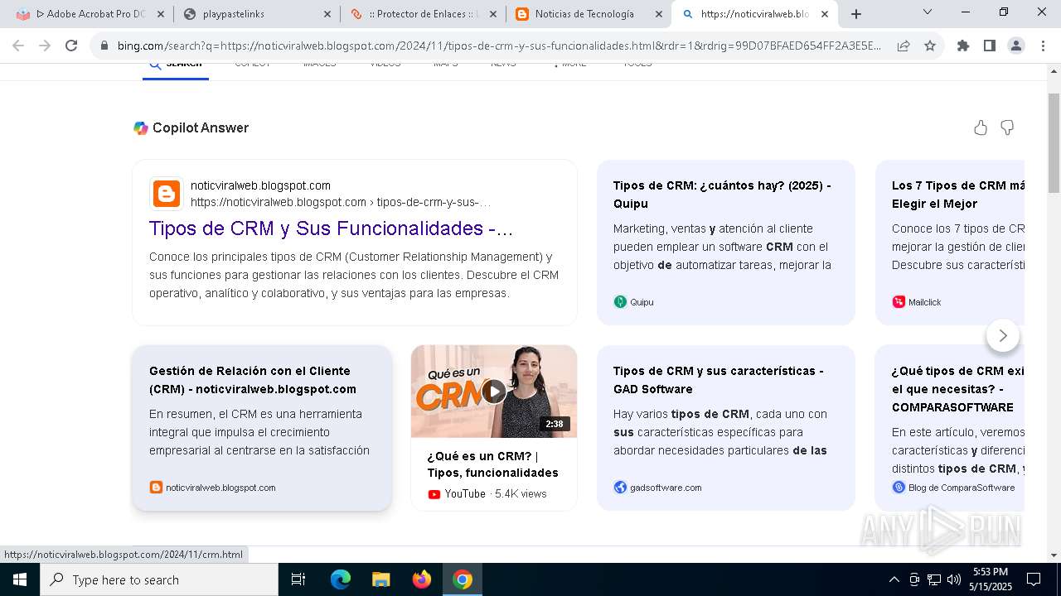Click the Copilot logo icon
The image size is (1061, 596).
(x=141, y=127)
